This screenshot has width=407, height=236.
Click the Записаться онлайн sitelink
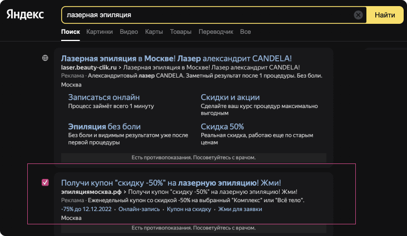99,96
